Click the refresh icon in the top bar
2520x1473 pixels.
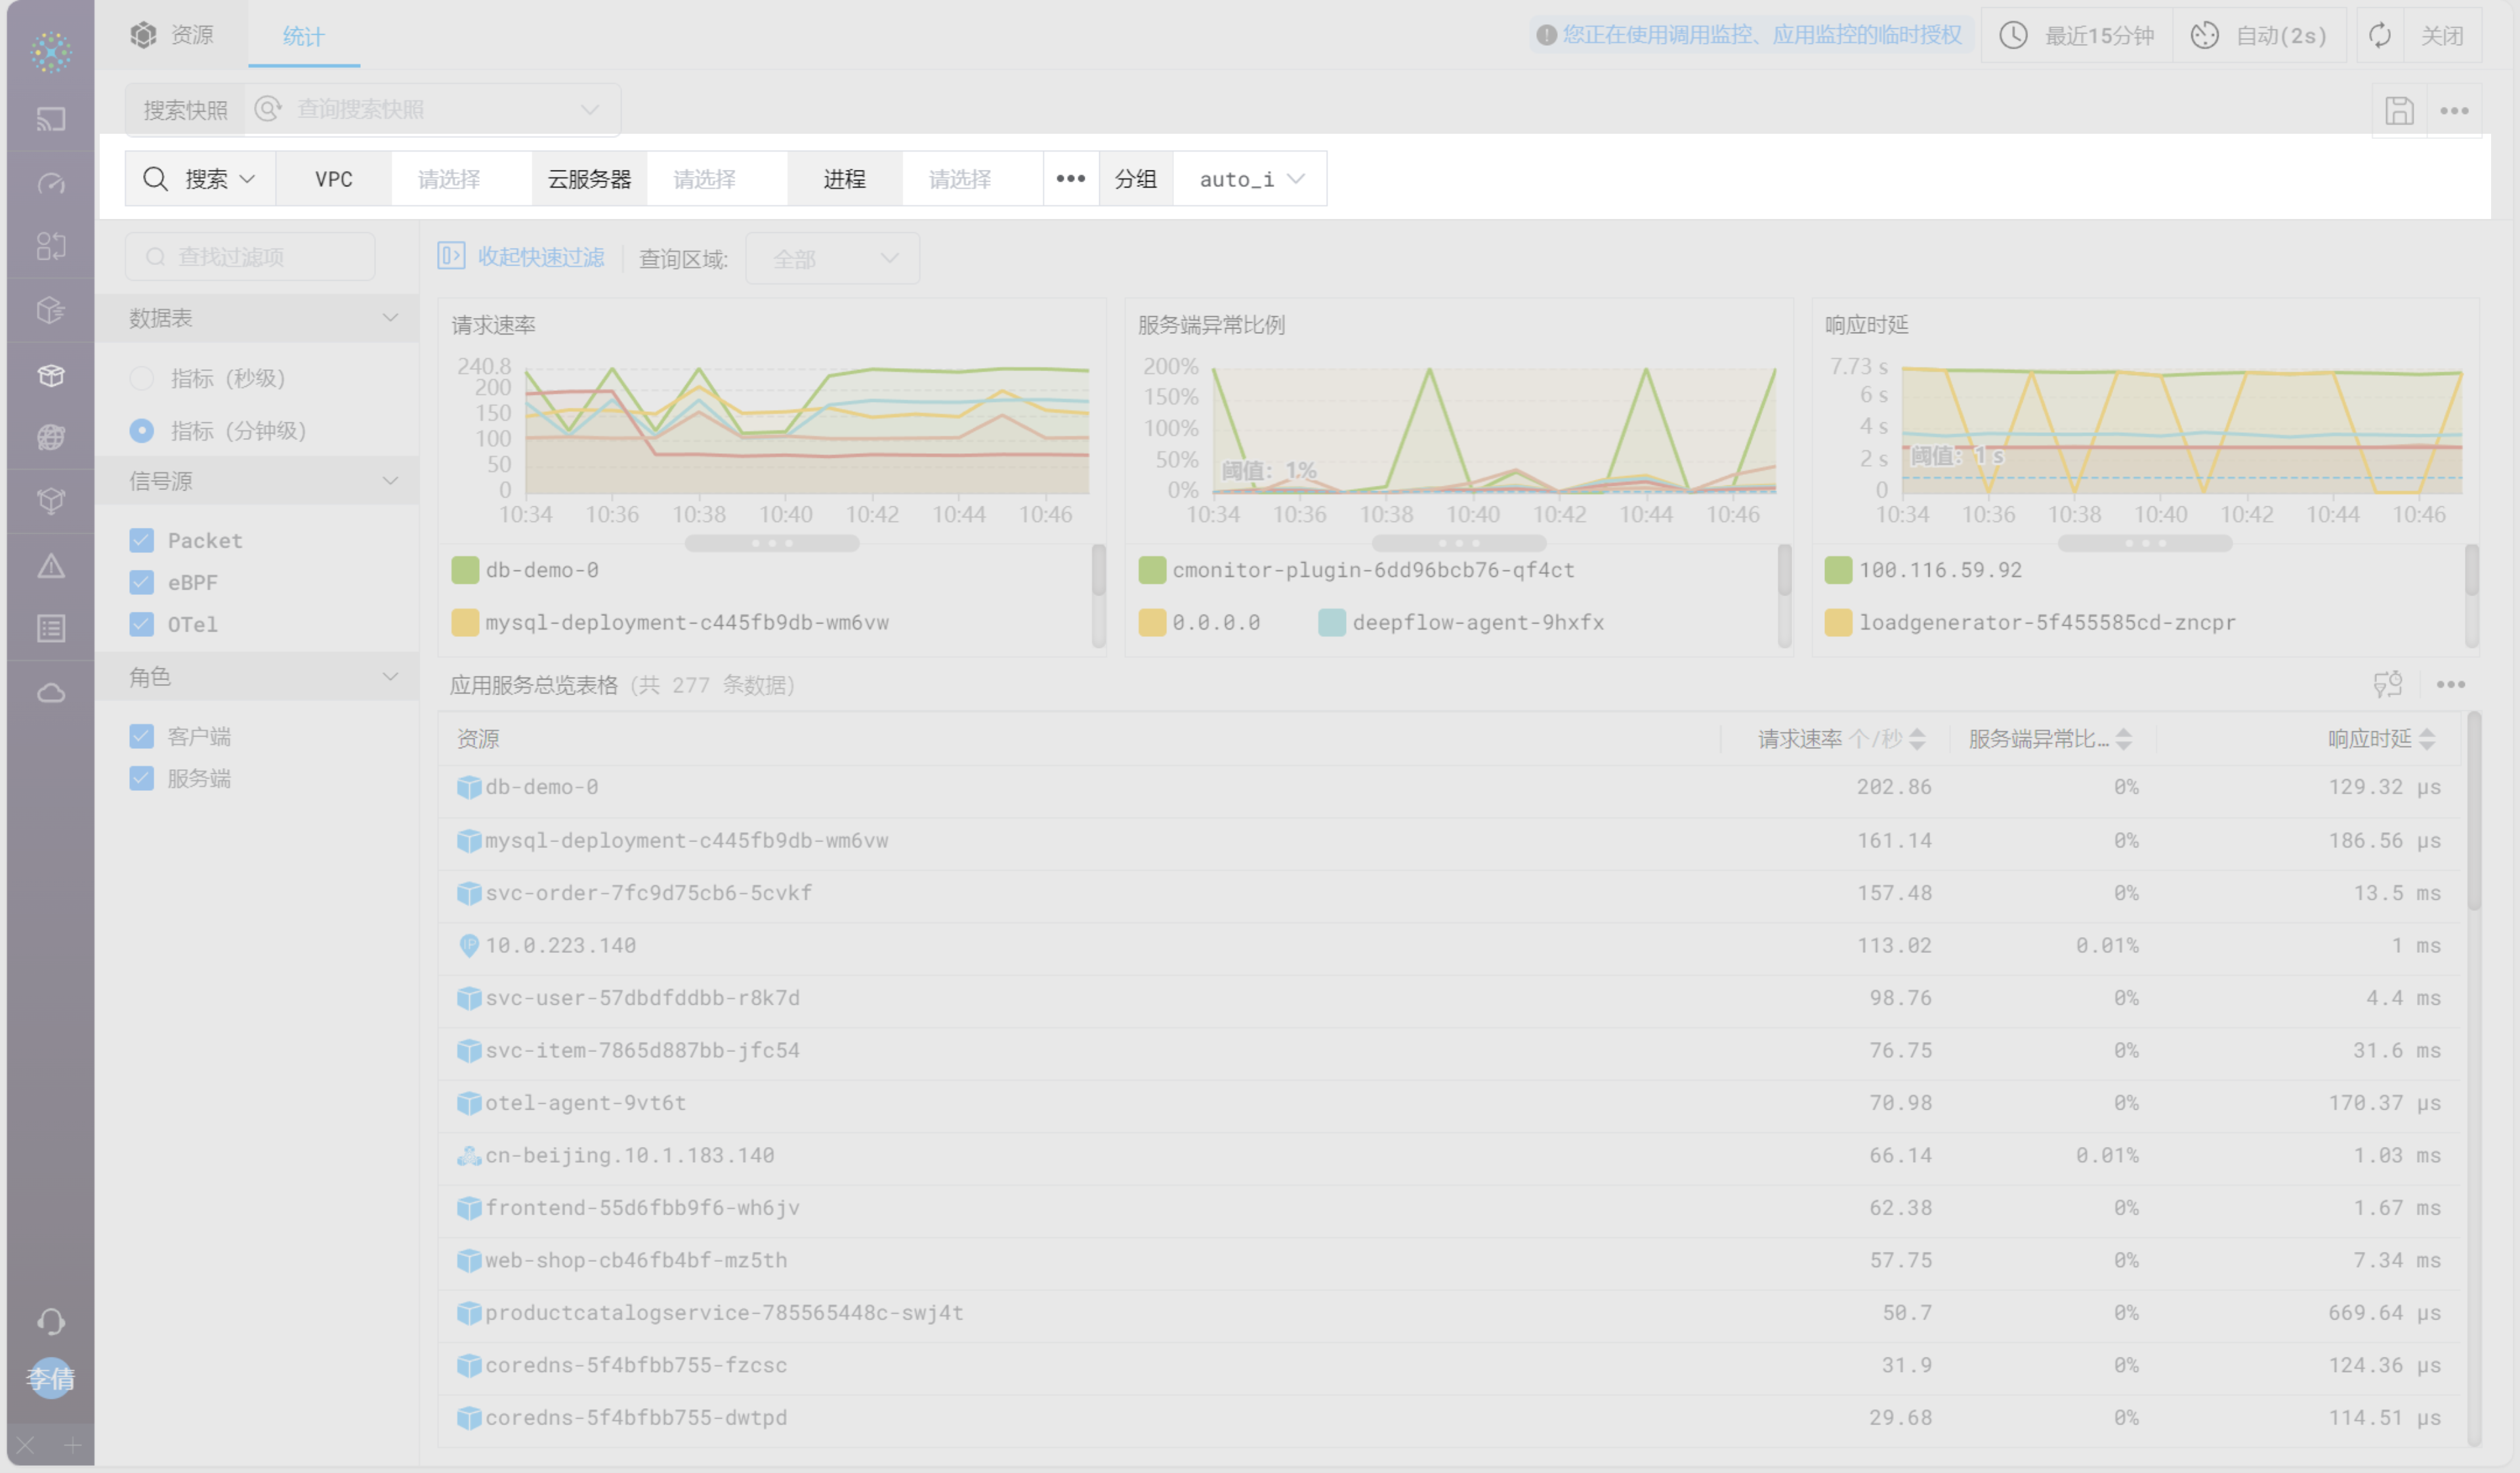pos(2380,36)
